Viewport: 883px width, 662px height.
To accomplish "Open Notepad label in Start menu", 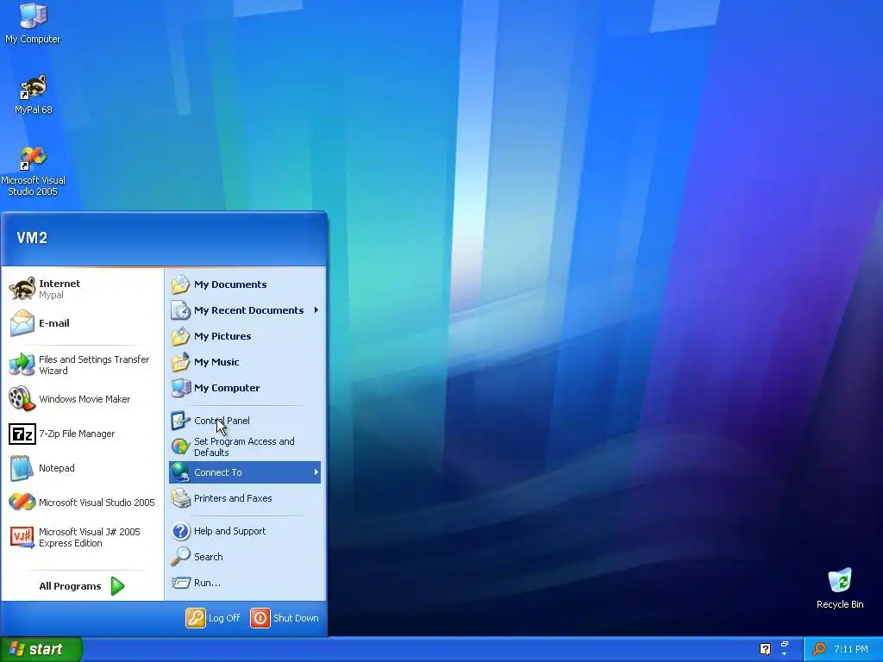I will click(56, 468).
